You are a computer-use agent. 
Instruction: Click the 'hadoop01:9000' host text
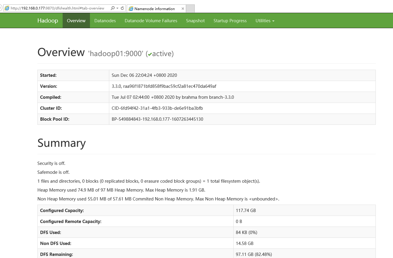click(x=116, y=54)
